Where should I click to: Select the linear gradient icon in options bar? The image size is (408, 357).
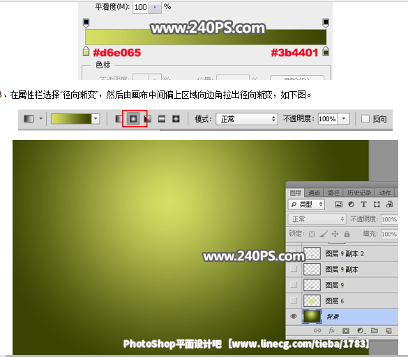click(119, 119)
